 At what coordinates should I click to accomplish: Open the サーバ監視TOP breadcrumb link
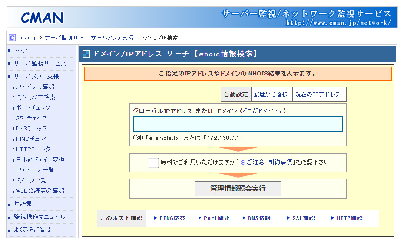(64, 38)
